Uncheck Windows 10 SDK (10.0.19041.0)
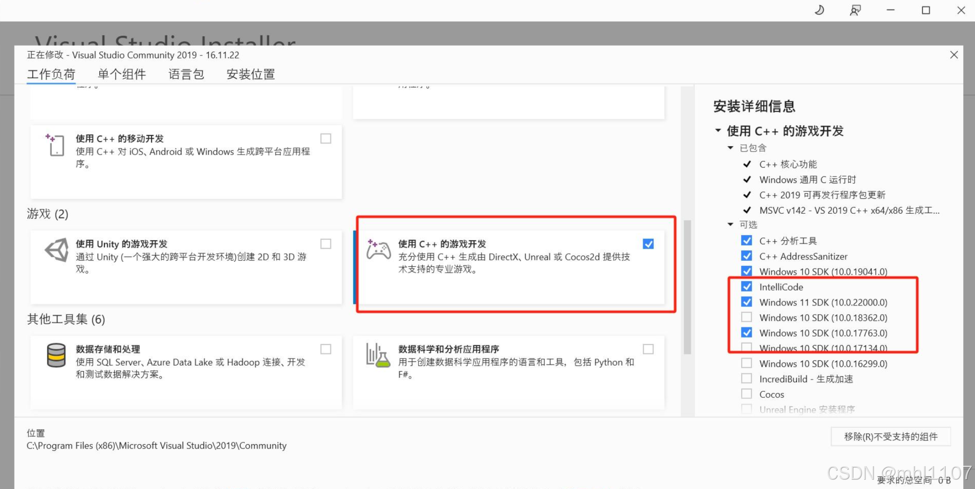 (x=747, y=271)
